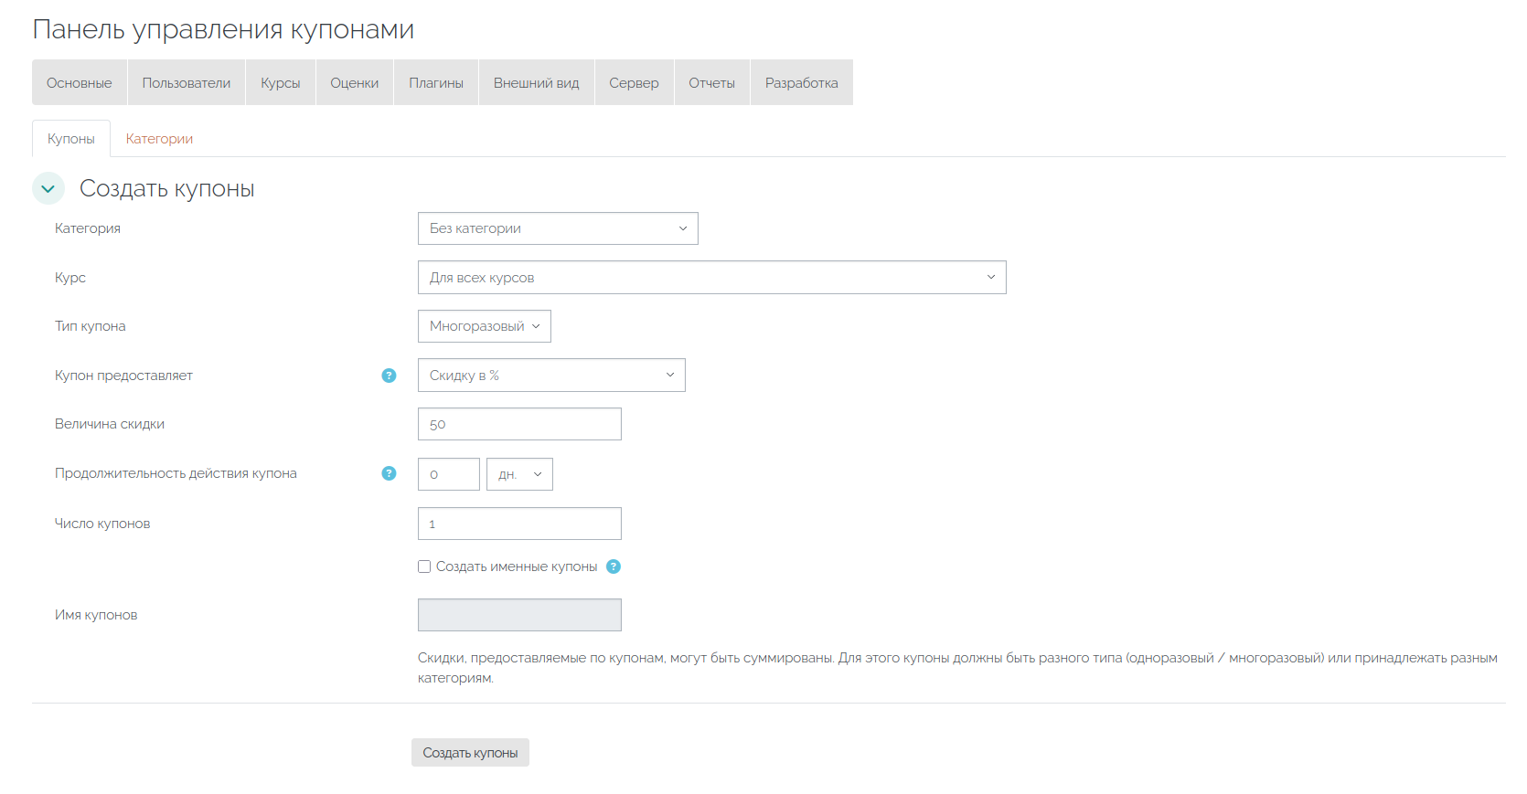The height and width of the screenshot is (794, 1527).
Task: Open the duration unit dropdown дн.
Action: click(x=519, y=474)
